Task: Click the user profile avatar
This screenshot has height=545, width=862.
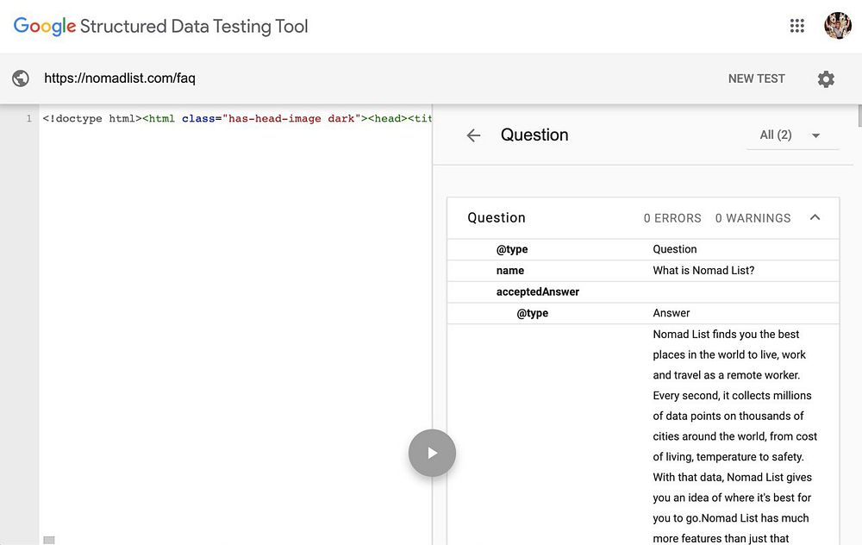Action: point(838,26)
